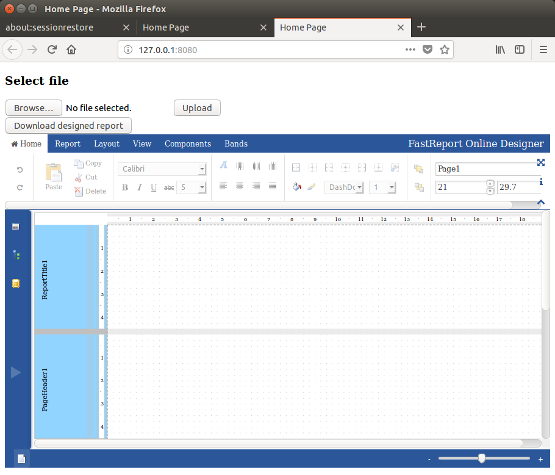Collapse the ribbon with the up chevron
Image resolution: width=555 pixels, height=475 pixels.
[x=540, y=202]
